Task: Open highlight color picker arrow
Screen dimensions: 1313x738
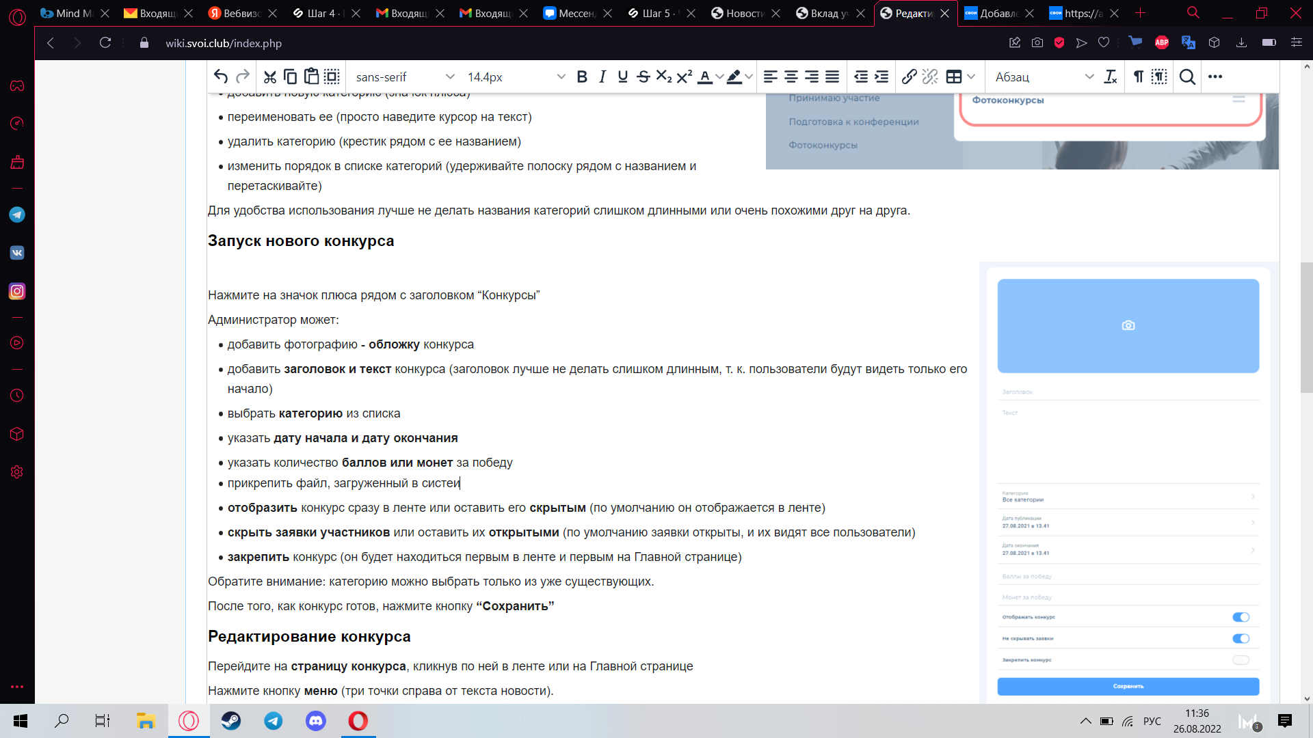Action: (750, 77)
